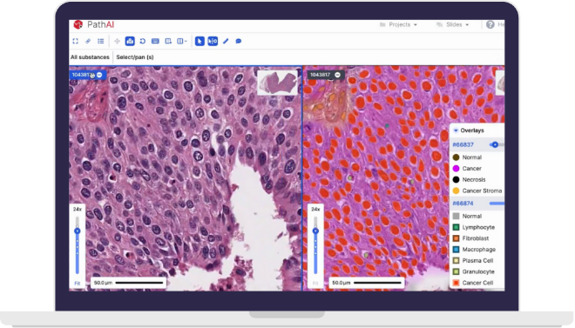The width and height of the screenshot is (575, 328).
Task: Collapse the Overlays panel
Action: click(x=456, y=131)
